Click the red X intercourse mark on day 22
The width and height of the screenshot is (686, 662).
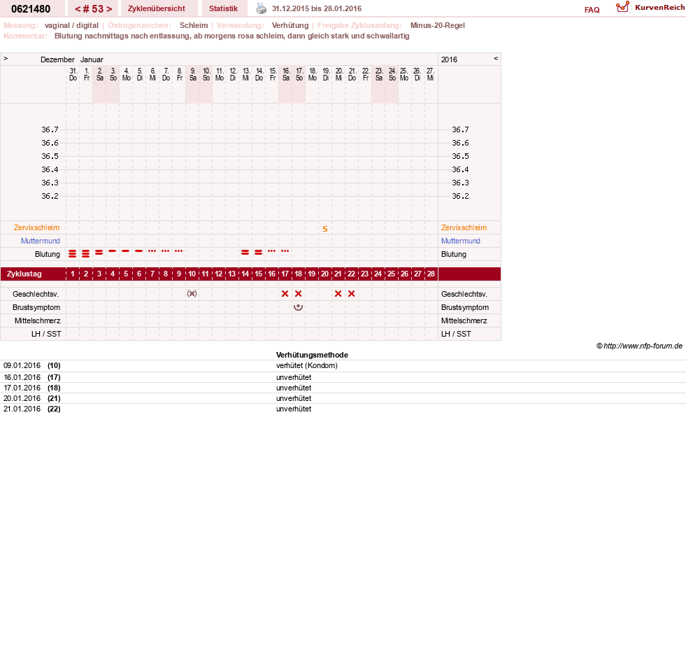pos(351,294)
